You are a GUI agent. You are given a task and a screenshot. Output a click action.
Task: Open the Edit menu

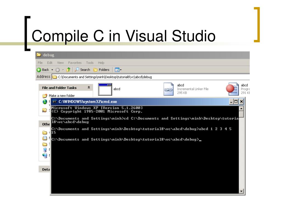50,63
